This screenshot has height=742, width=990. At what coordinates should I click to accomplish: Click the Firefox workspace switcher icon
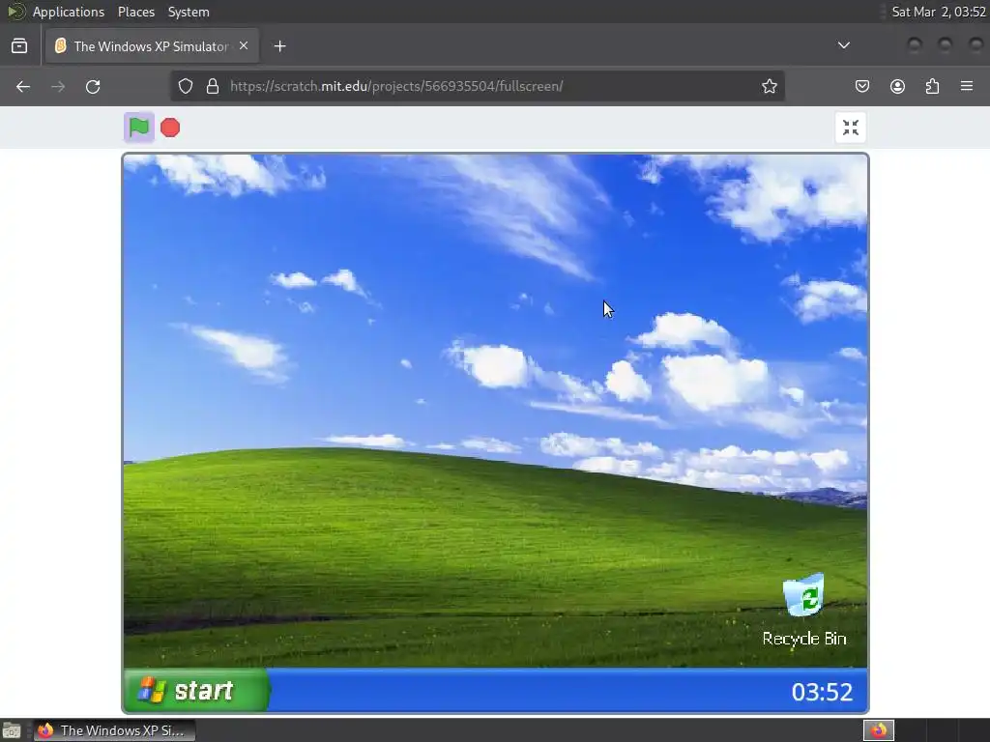point(879,730)
